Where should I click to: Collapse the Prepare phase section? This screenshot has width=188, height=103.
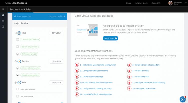click(16, 61)
